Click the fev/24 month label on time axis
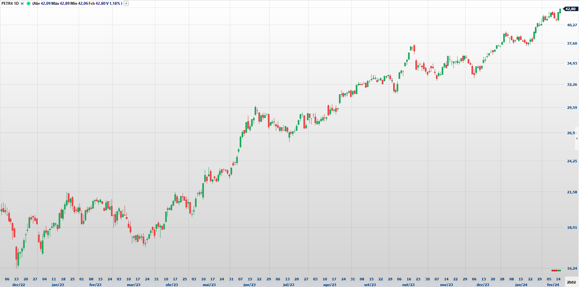 553,285
